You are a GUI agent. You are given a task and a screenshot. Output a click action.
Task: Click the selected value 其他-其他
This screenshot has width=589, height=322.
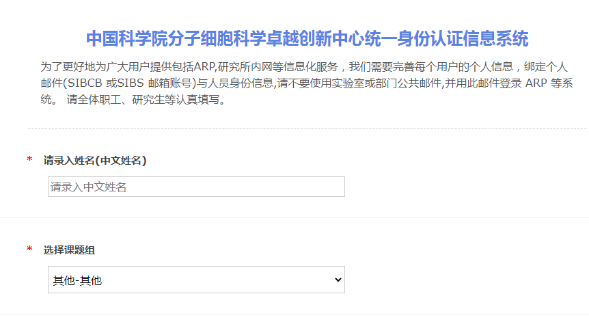coord(77,280)
